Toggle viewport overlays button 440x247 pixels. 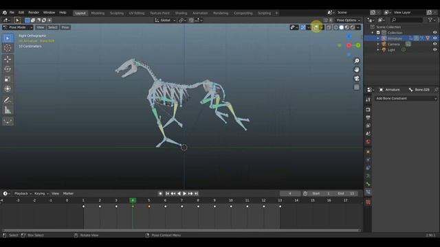point(316,27)
